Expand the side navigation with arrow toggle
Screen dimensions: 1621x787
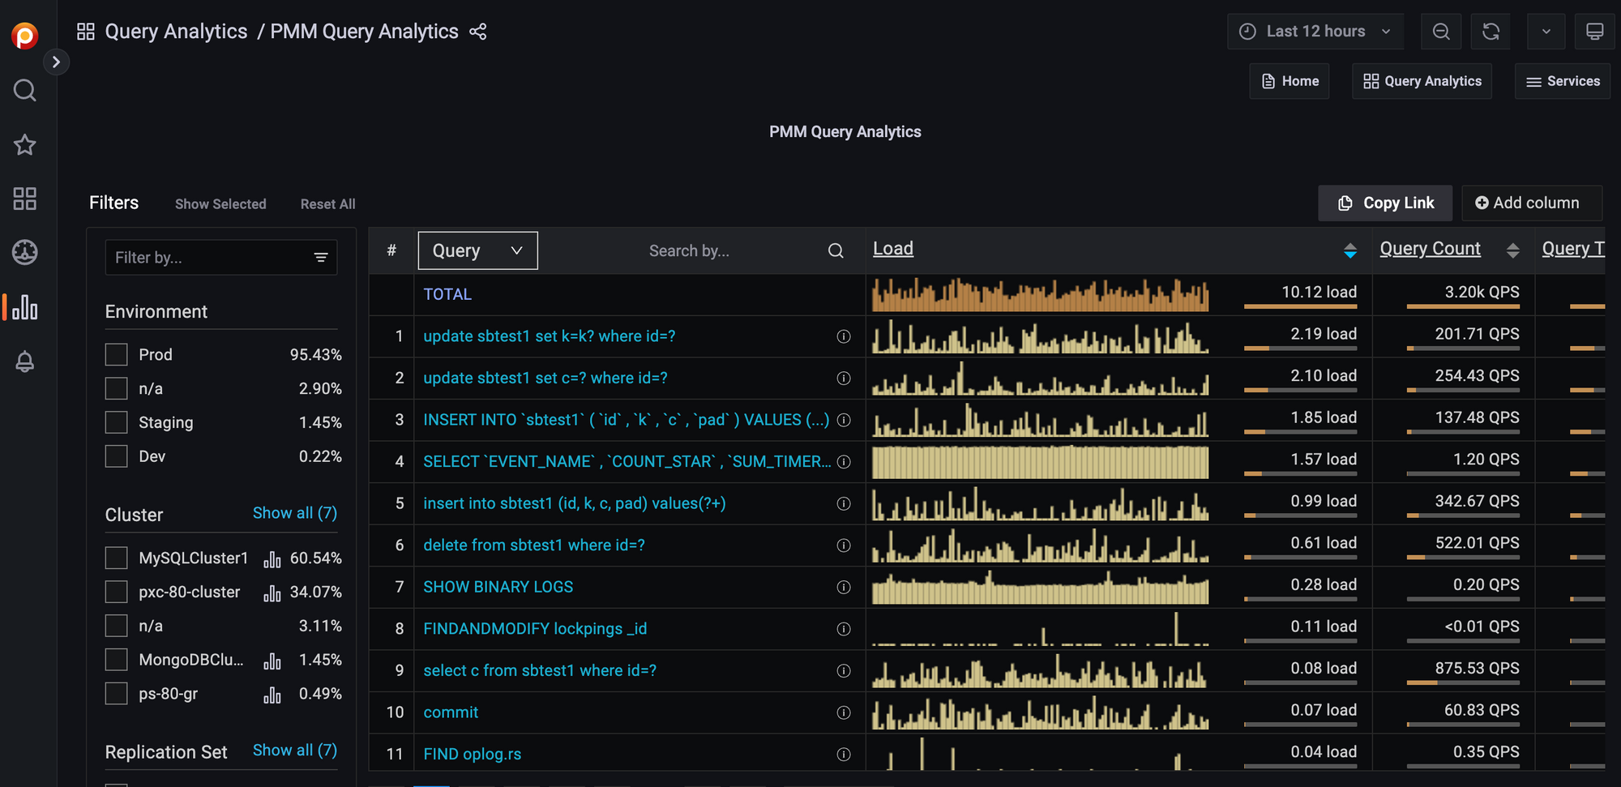56,62
